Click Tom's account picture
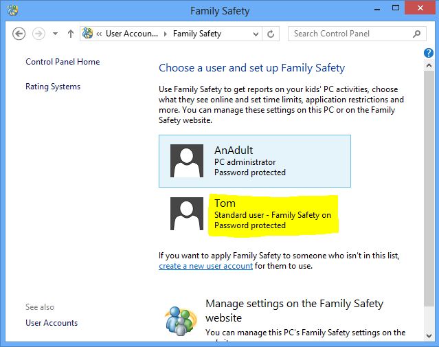 187,214
